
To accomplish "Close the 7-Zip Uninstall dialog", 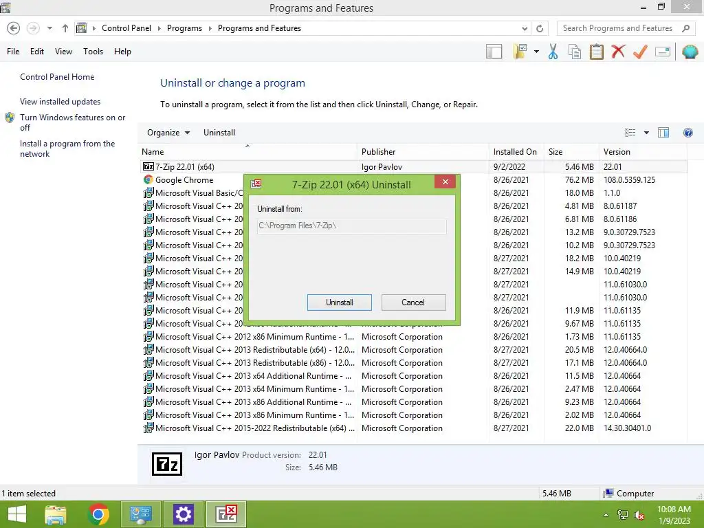I will 445,181.
